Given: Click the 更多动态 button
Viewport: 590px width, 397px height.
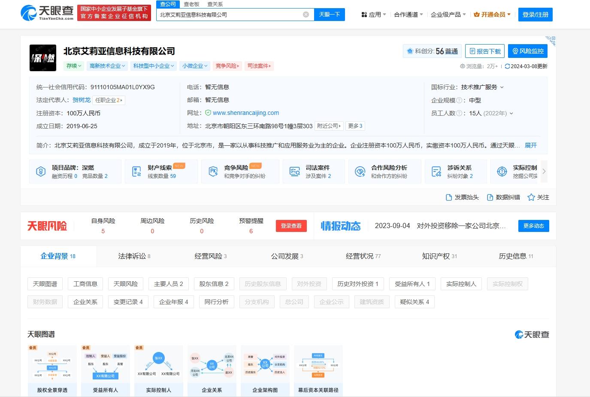Looking at the screenshot, I should coord(534,226).
